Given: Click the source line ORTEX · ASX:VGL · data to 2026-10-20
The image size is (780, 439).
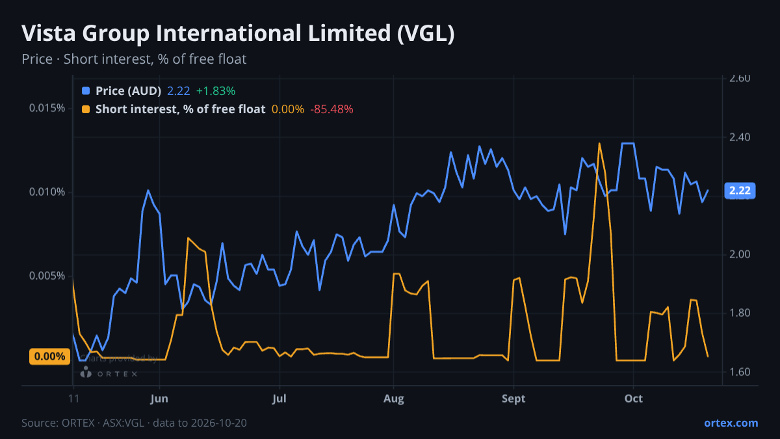Looking at the screenshot, I should 134,423.
